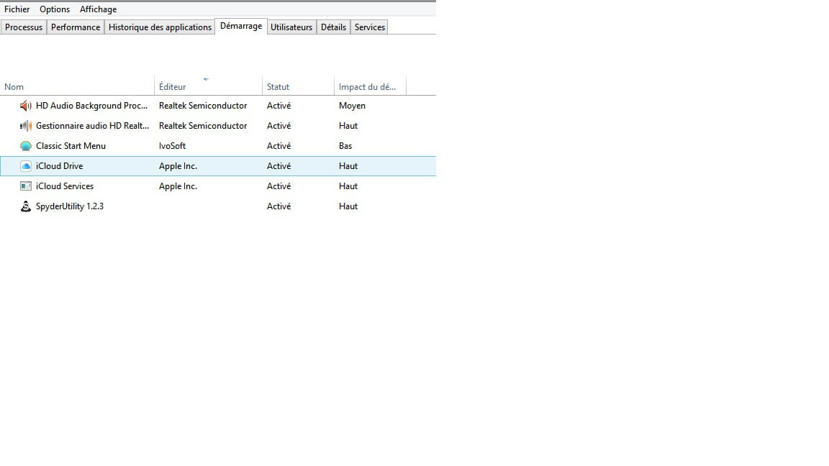The height and width of the screenshot is (466, 829).
Task: Open the Options menu
Action: pyautogui.click(x=55, y=9)
